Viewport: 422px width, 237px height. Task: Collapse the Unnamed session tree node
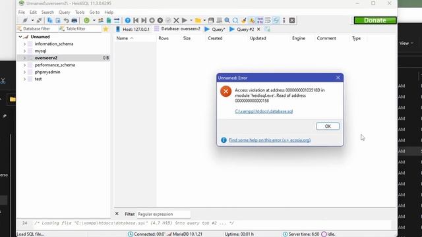point(20,37)
